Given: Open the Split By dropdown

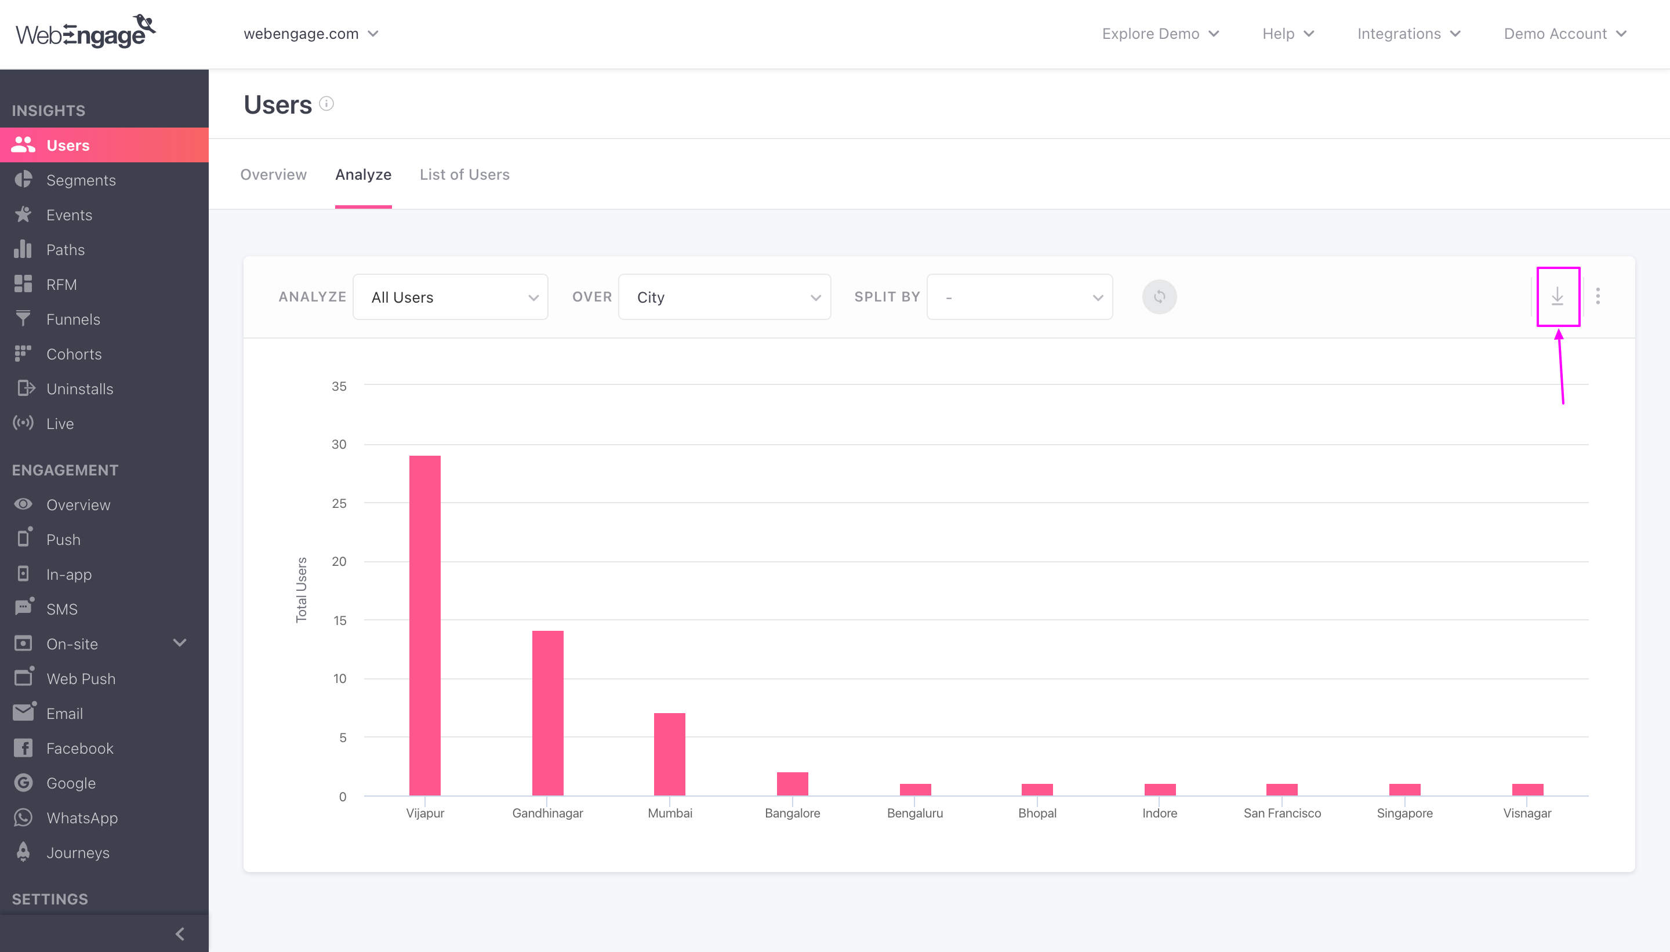Looking at the screenshot, I should (x=1019, y=296).
